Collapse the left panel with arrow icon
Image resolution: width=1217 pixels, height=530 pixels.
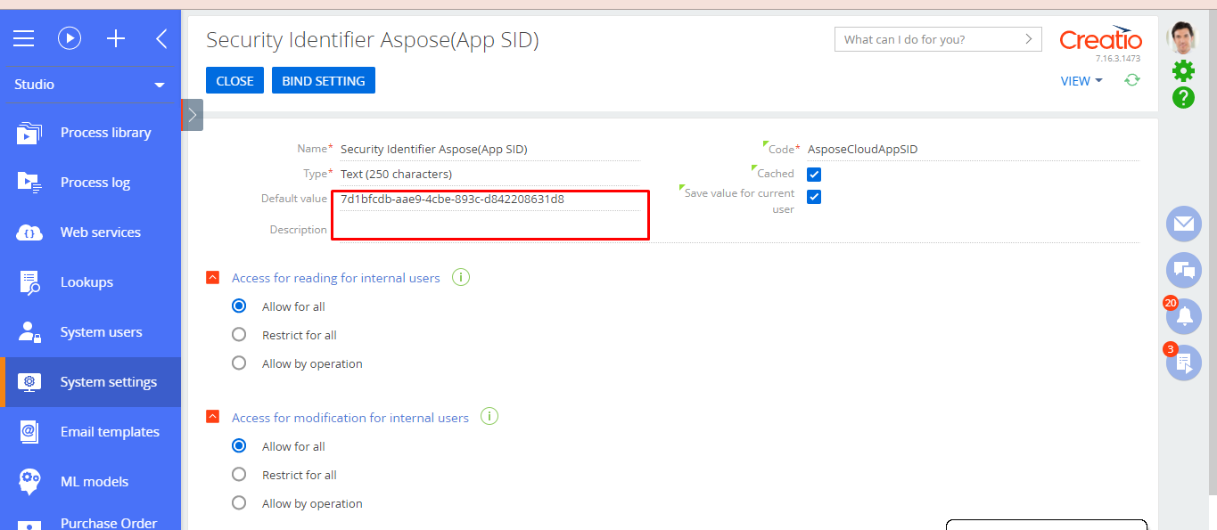[161, 38]
